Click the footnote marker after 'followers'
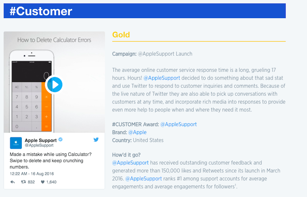The height and width of the screenshot is (197, 307). coord(235,185)
